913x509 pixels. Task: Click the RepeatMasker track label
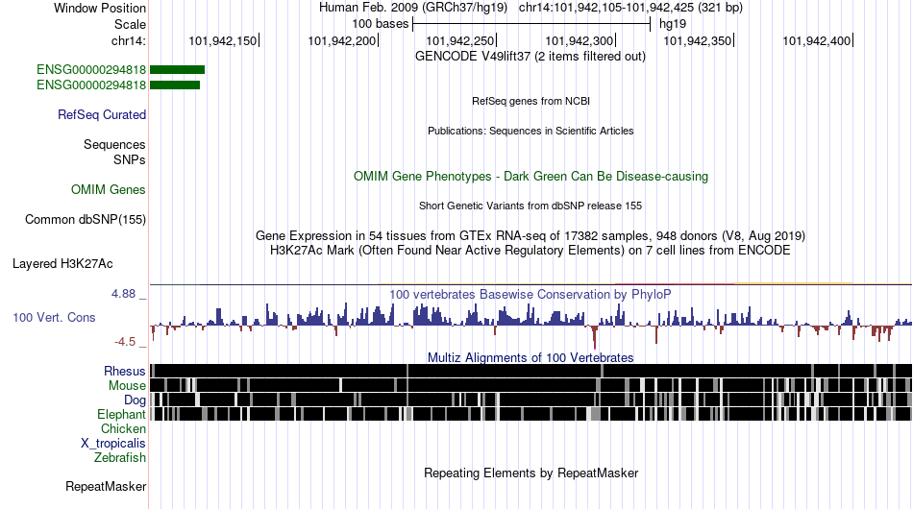tap(106, 486)
